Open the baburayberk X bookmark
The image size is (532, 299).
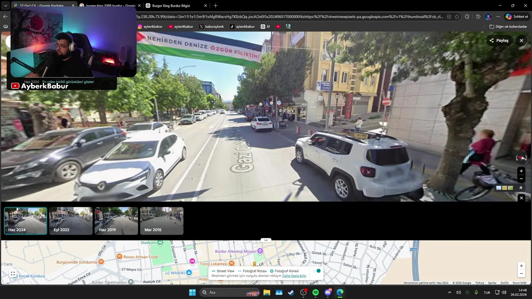212,27
